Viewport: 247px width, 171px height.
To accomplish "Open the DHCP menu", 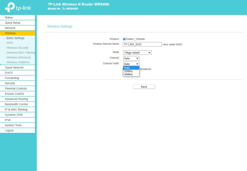I will [18, 73].
